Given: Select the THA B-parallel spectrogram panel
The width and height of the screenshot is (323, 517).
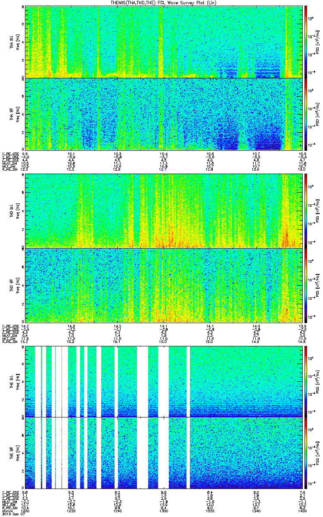Looking at the screenshot, I should pos(163,114).
